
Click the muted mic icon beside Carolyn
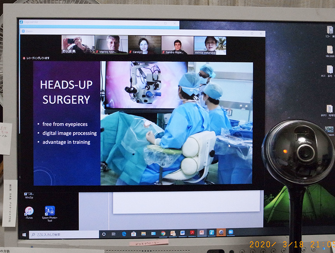tap(131, 52)
